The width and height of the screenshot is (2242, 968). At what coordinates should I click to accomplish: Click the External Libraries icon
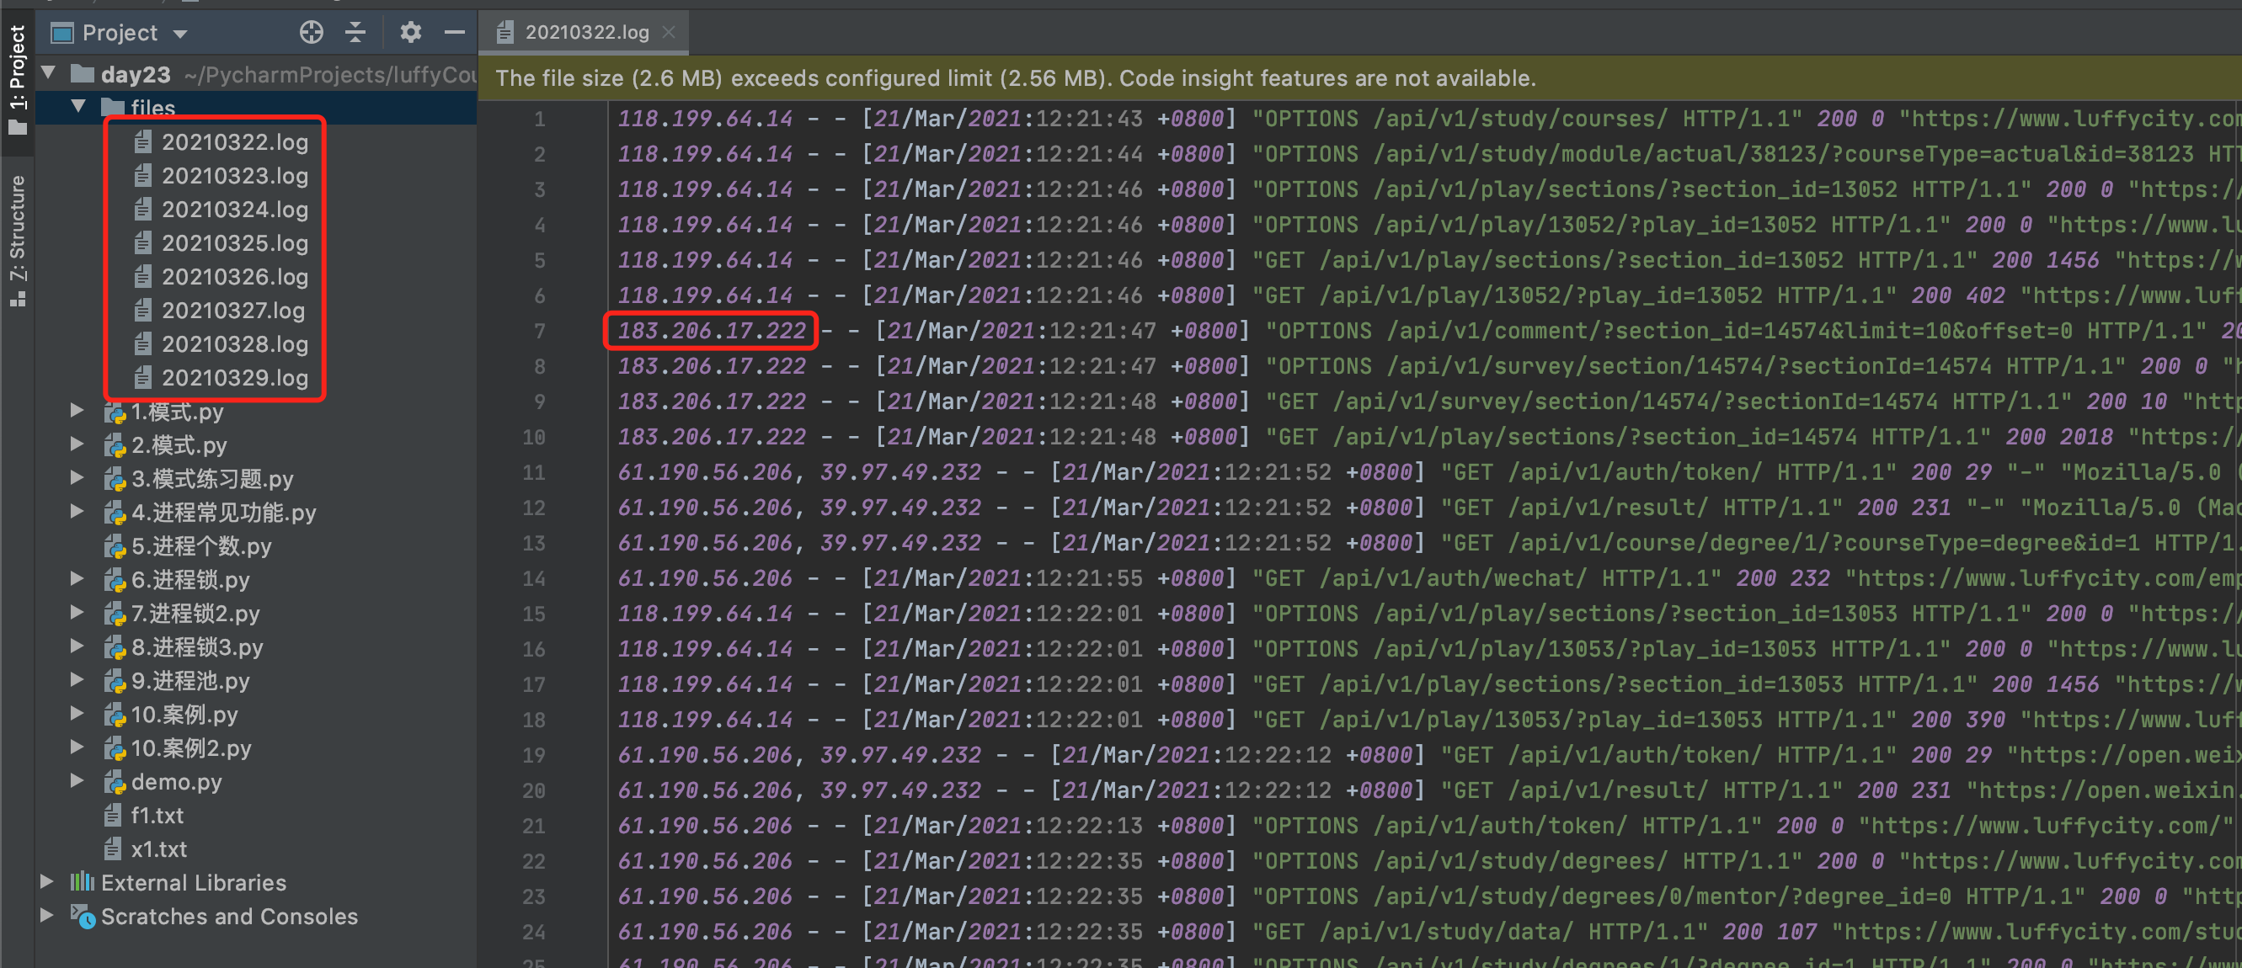tap(82, 883)
